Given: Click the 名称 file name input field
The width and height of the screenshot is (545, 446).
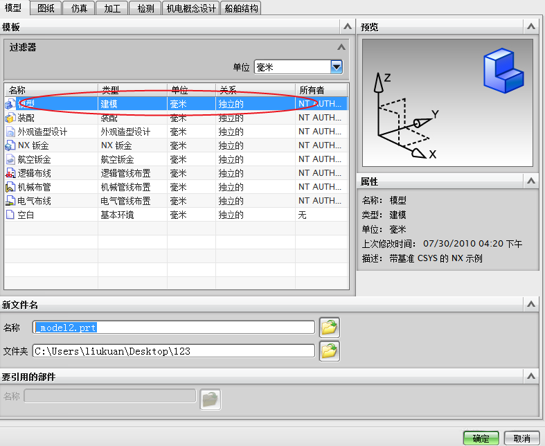Looking at the screenshot, I should 174,328.
